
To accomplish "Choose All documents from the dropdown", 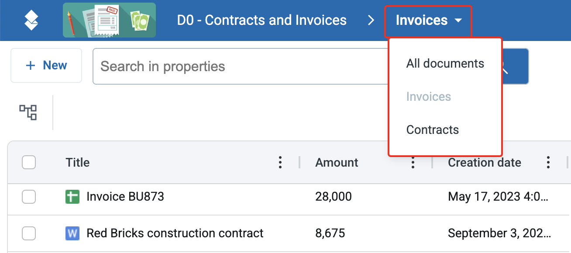I will pyautogui.click(x=445, y=64).
